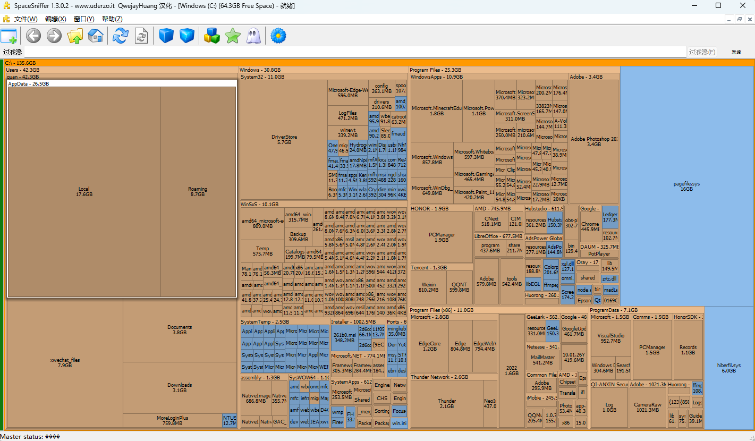The height and width of the screenshot is (441, 755).
Task: Click the first blue cube icon
Action: (x=166, y=36)
